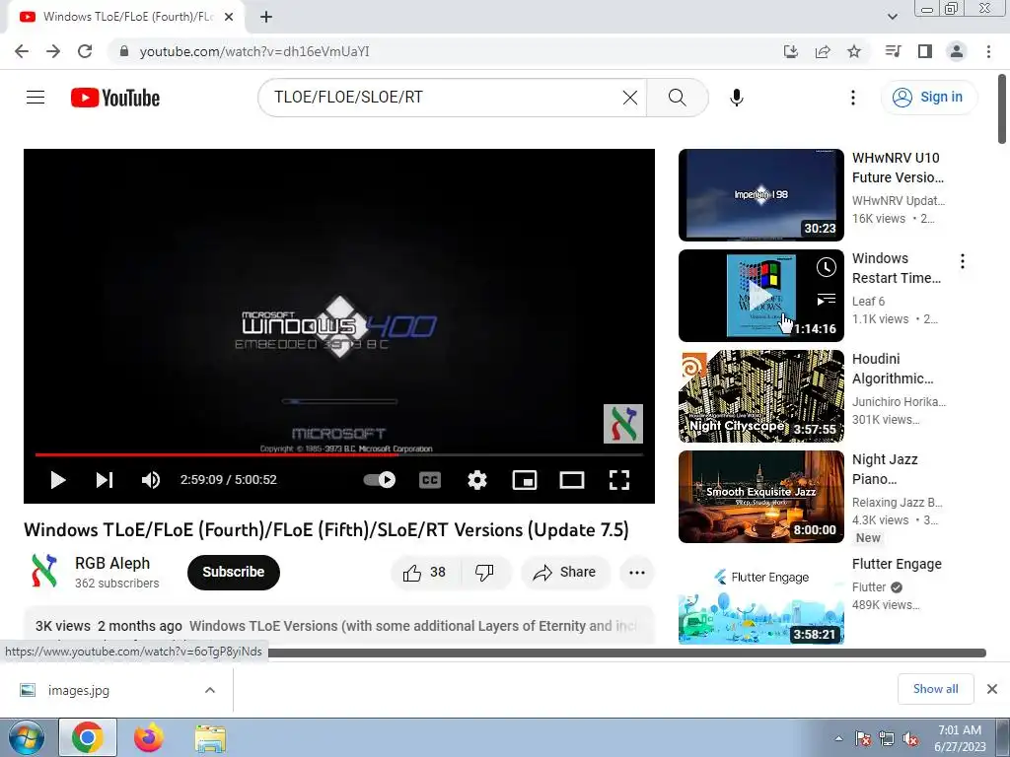The height and width of the screenshot is (757, 1010).
Task: Start voice search with the microphone
Action: click(x=736, y=98)
